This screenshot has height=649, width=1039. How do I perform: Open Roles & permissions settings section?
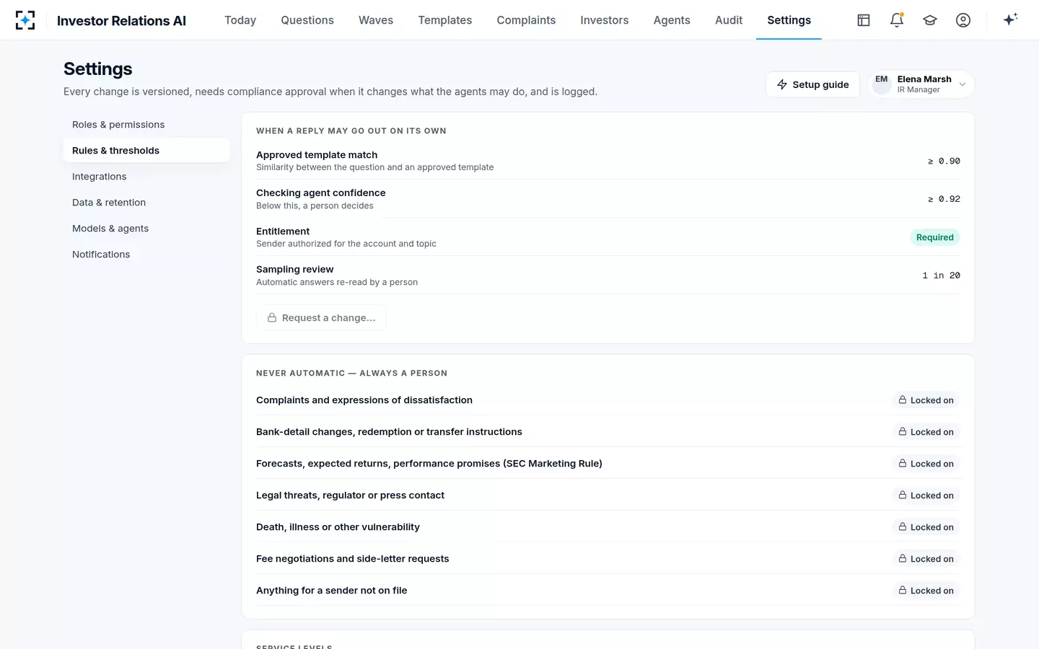click(146, 125)
